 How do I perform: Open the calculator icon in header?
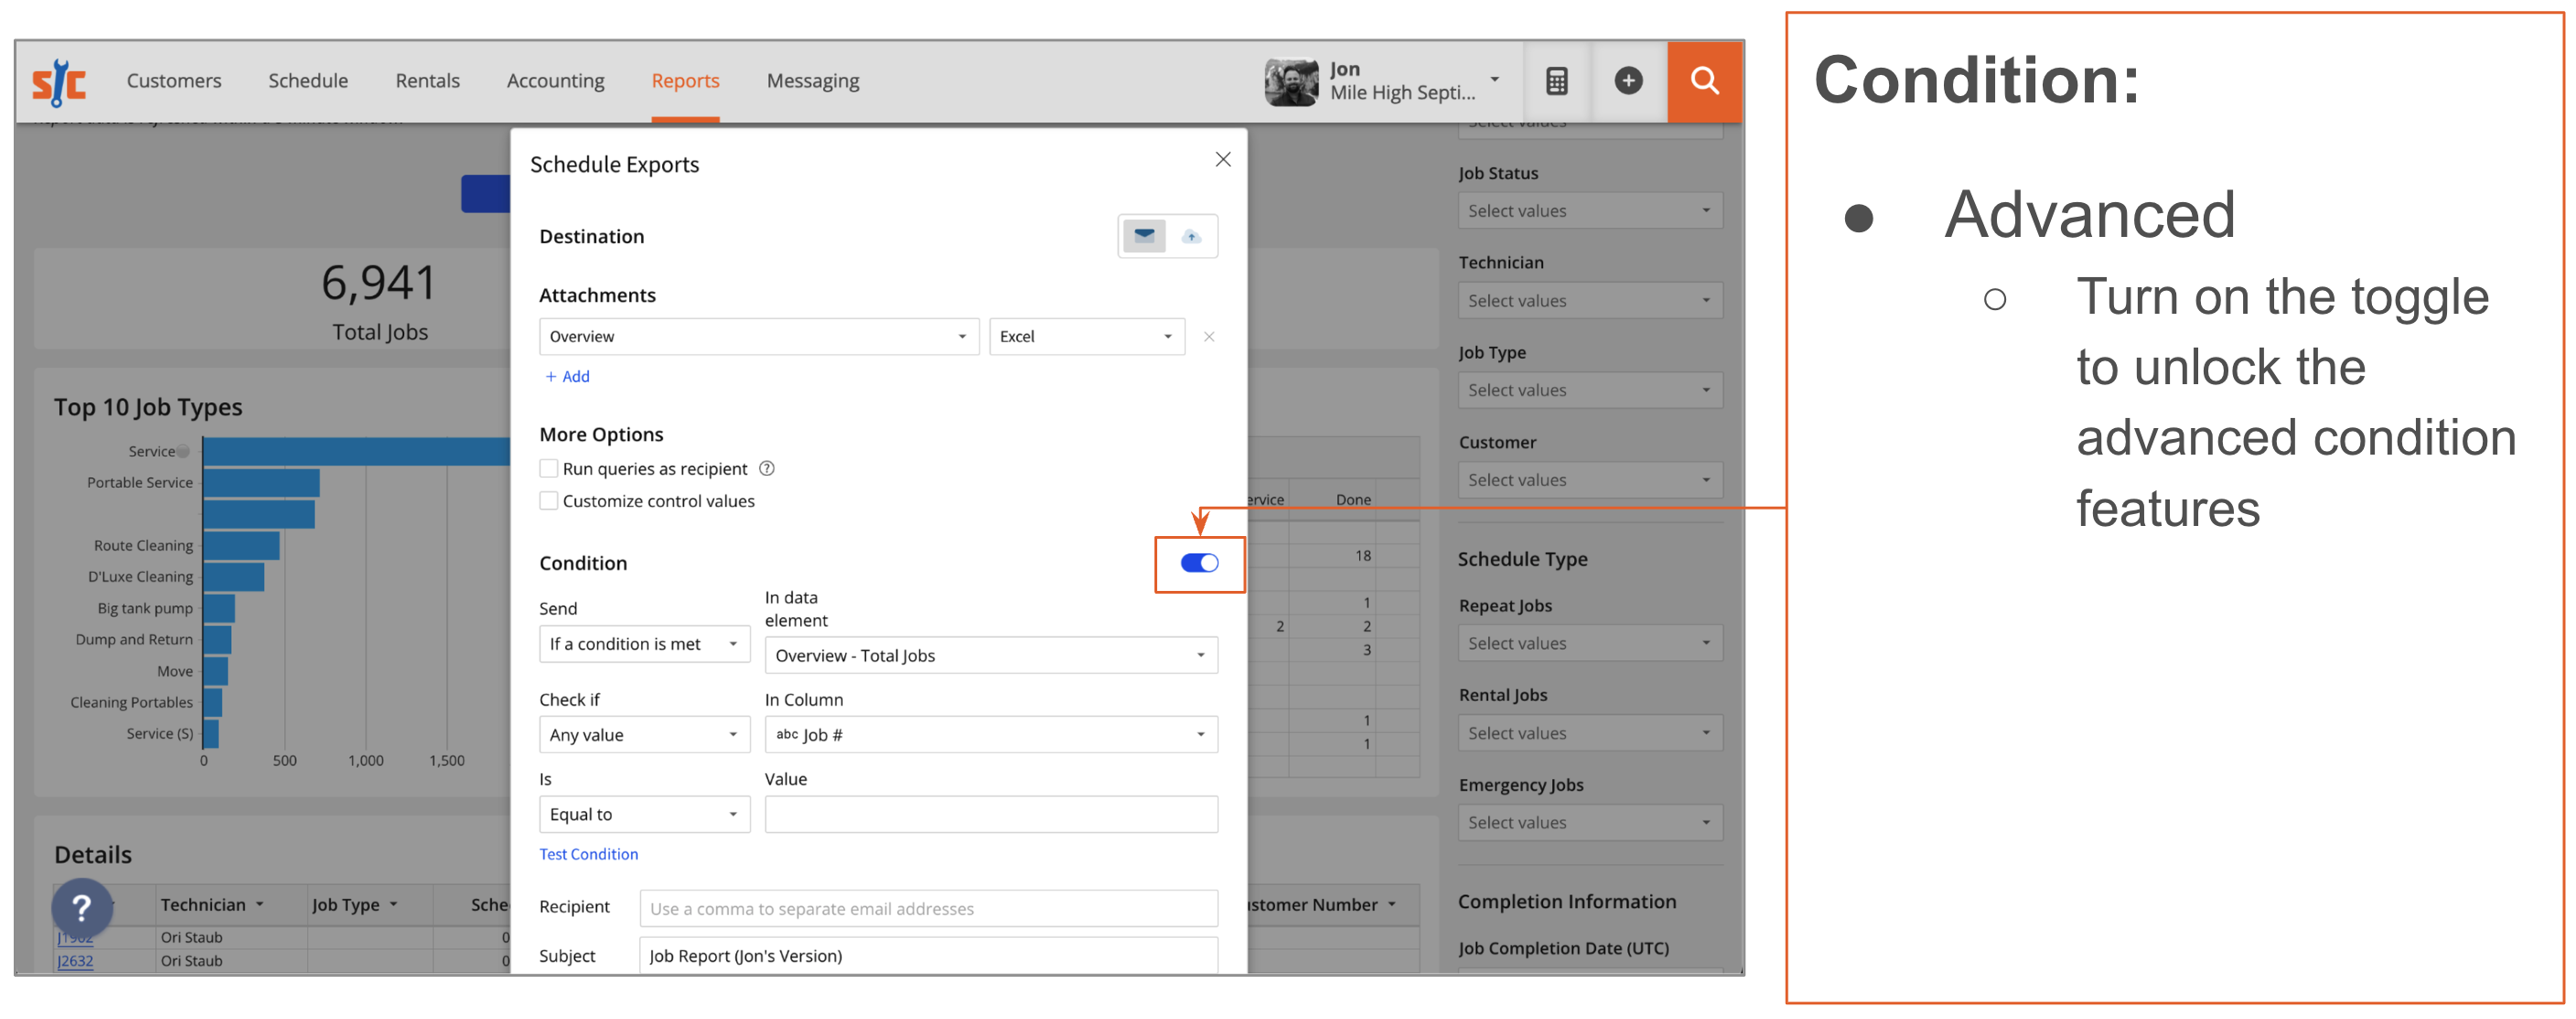tap(1556, 81)
